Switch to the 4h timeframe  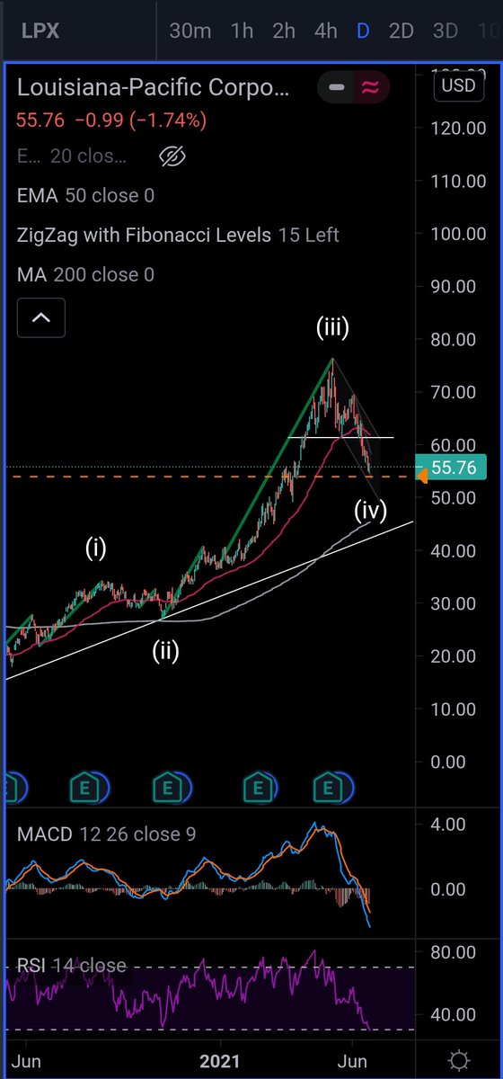click(326, 31)
